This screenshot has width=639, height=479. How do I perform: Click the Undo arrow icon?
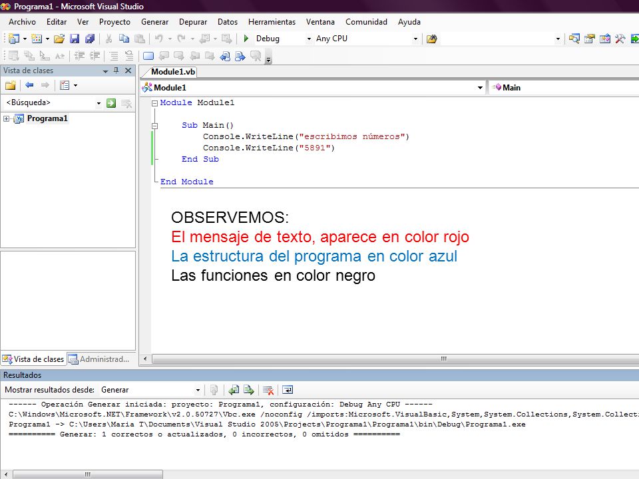pyautogui.click(x=159, y=39)
